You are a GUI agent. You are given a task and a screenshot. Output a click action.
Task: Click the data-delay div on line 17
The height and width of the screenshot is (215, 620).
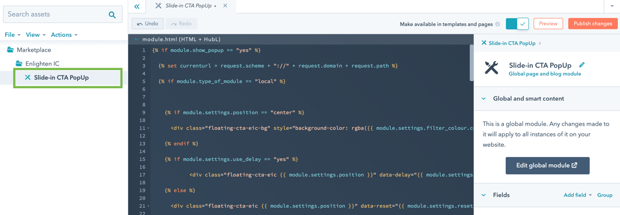pos(331,175)
